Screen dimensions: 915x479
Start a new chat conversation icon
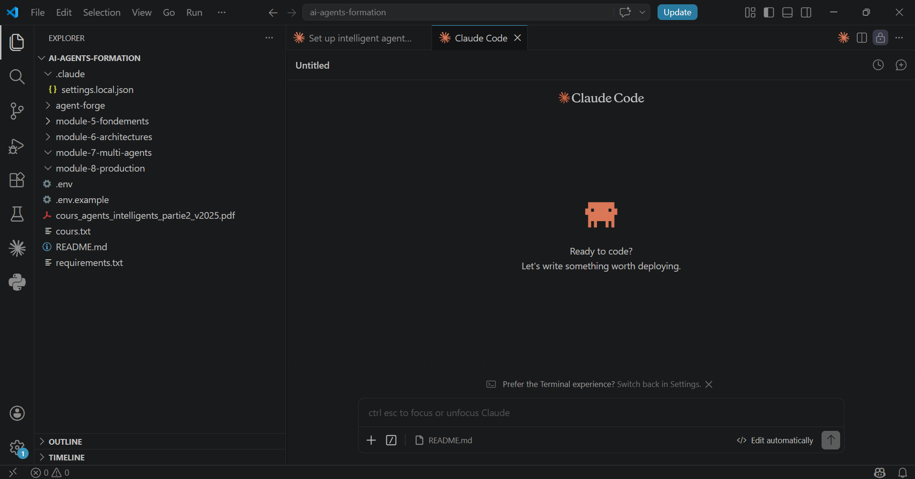(x=901, y=65)
